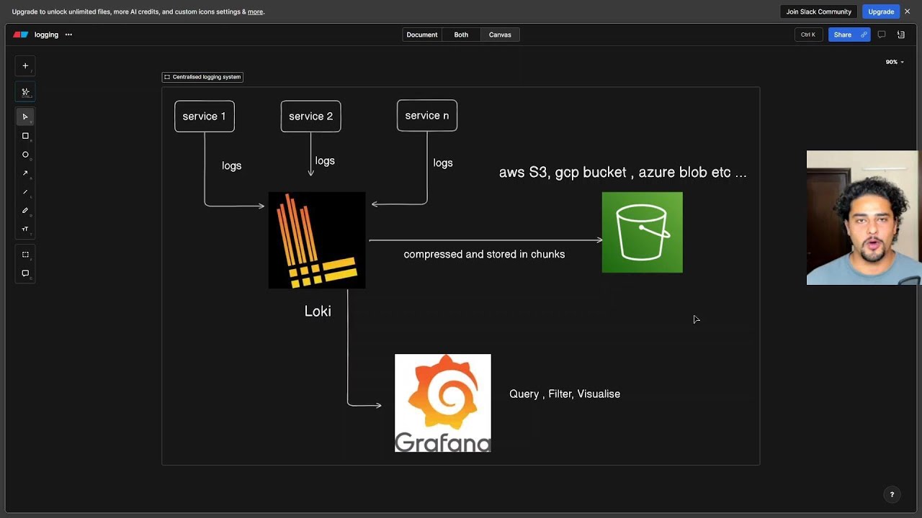The width and height of the screenshot is (922, 518).
Task: Open the 90% zoom level dropdown
Action: tap(895, 62)
